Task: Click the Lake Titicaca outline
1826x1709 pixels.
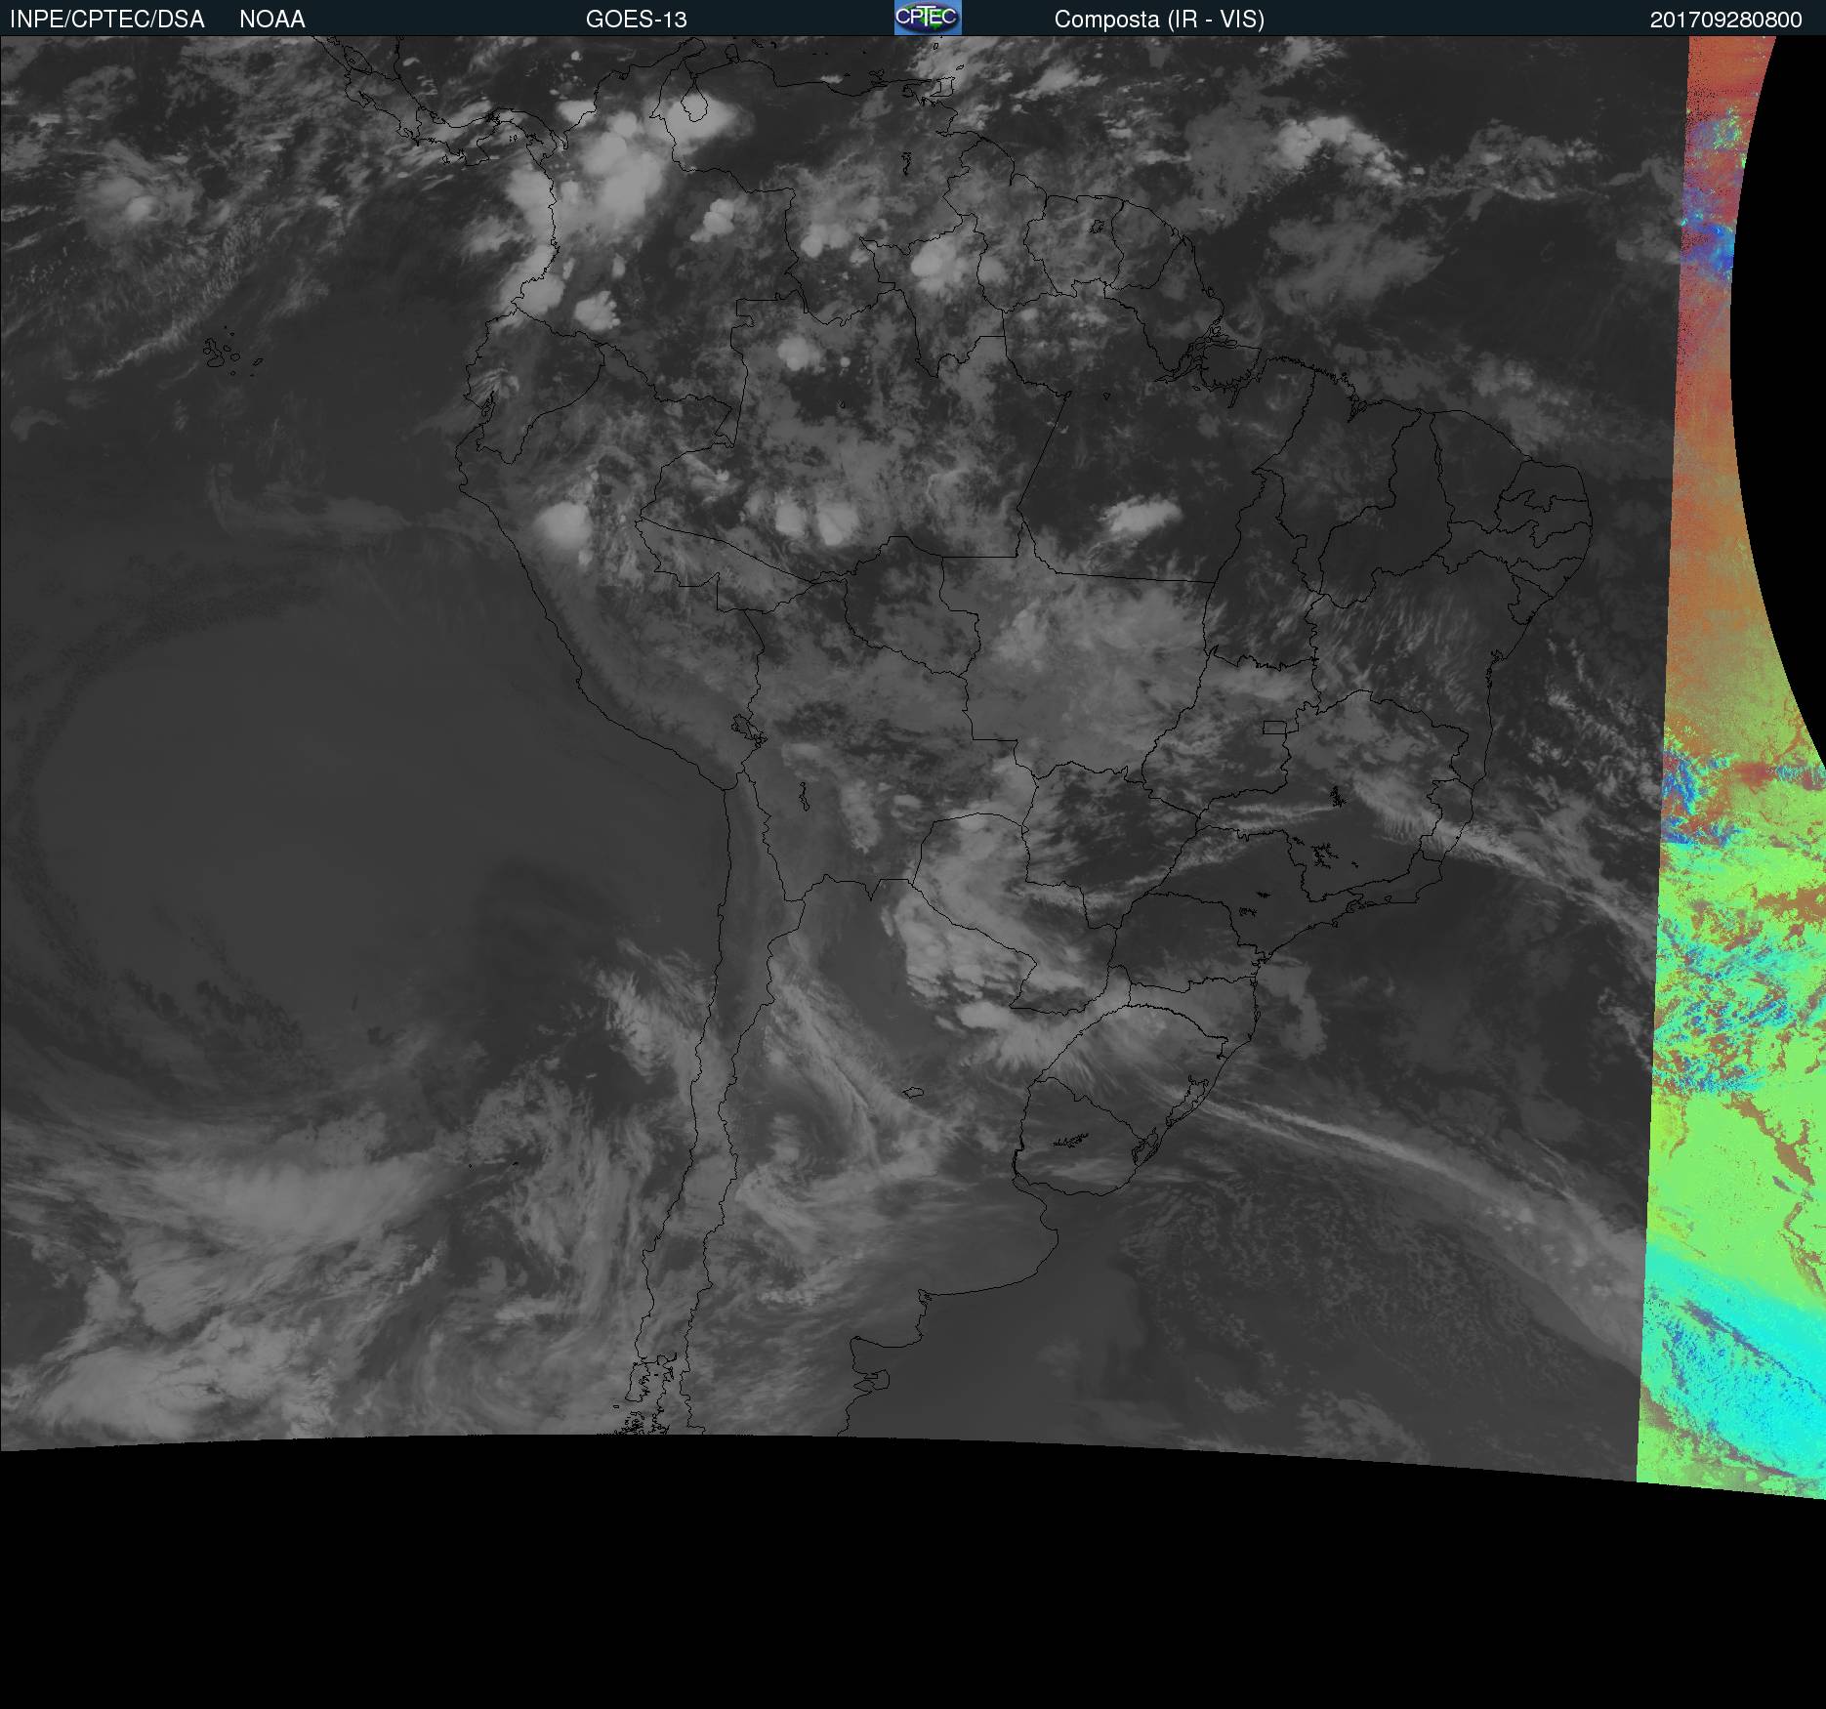Action: pyautogui.click(x=746, y=729)
